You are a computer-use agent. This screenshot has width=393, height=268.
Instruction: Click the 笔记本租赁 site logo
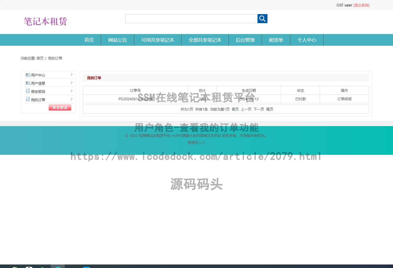45,21
